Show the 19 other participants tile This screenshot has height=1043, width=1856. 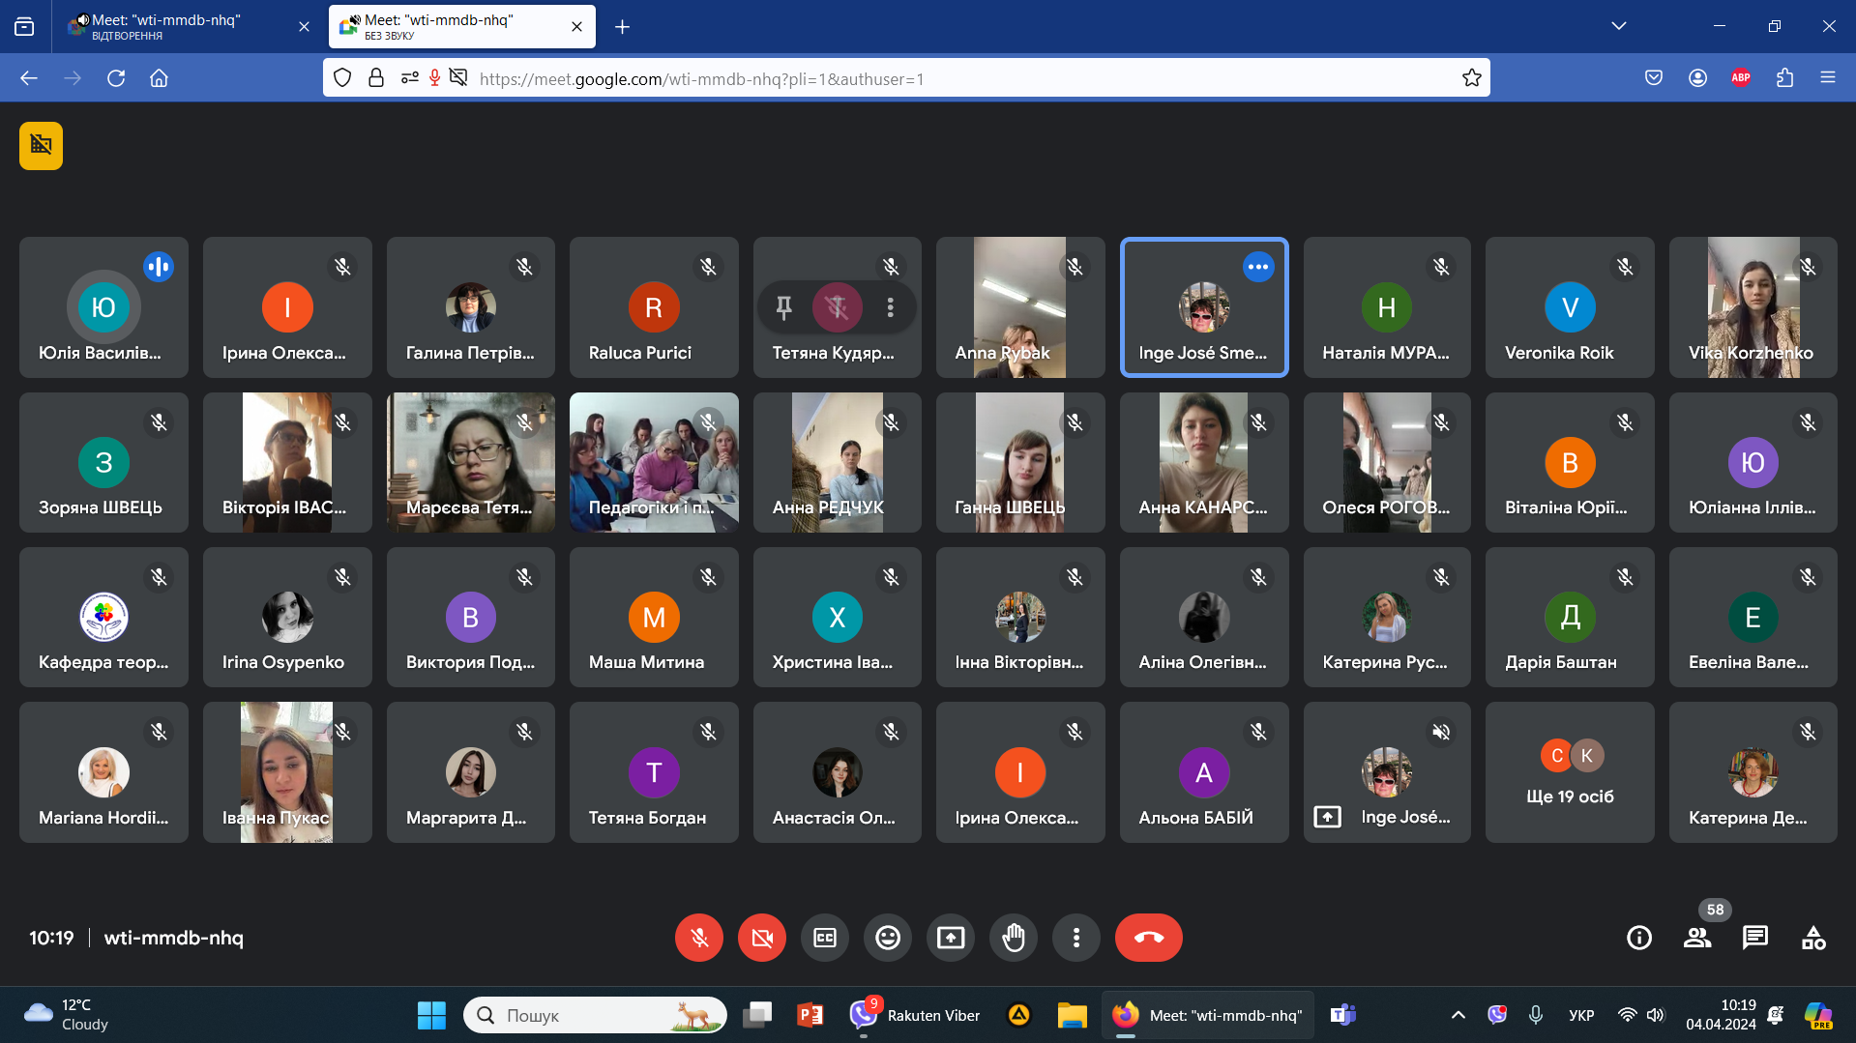click(1569, 772)
